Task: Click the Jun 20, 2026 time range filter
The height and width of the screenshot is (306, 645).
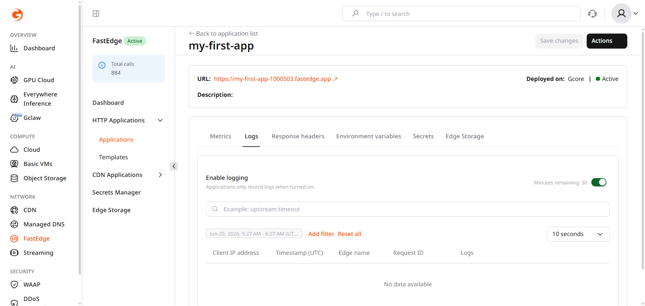Action: tap(254, 234)
